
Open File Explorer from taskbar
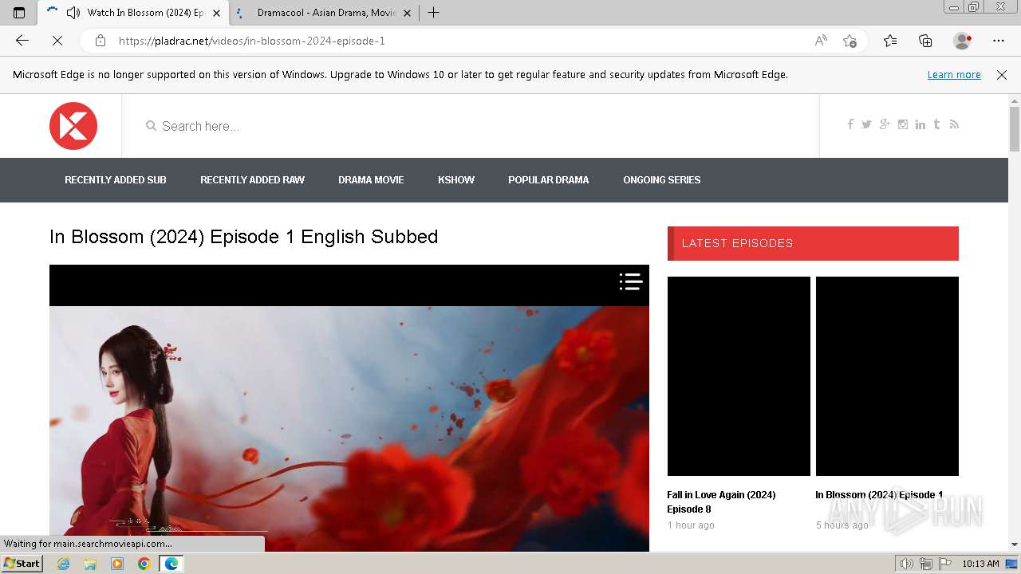[x=90, y=564]
